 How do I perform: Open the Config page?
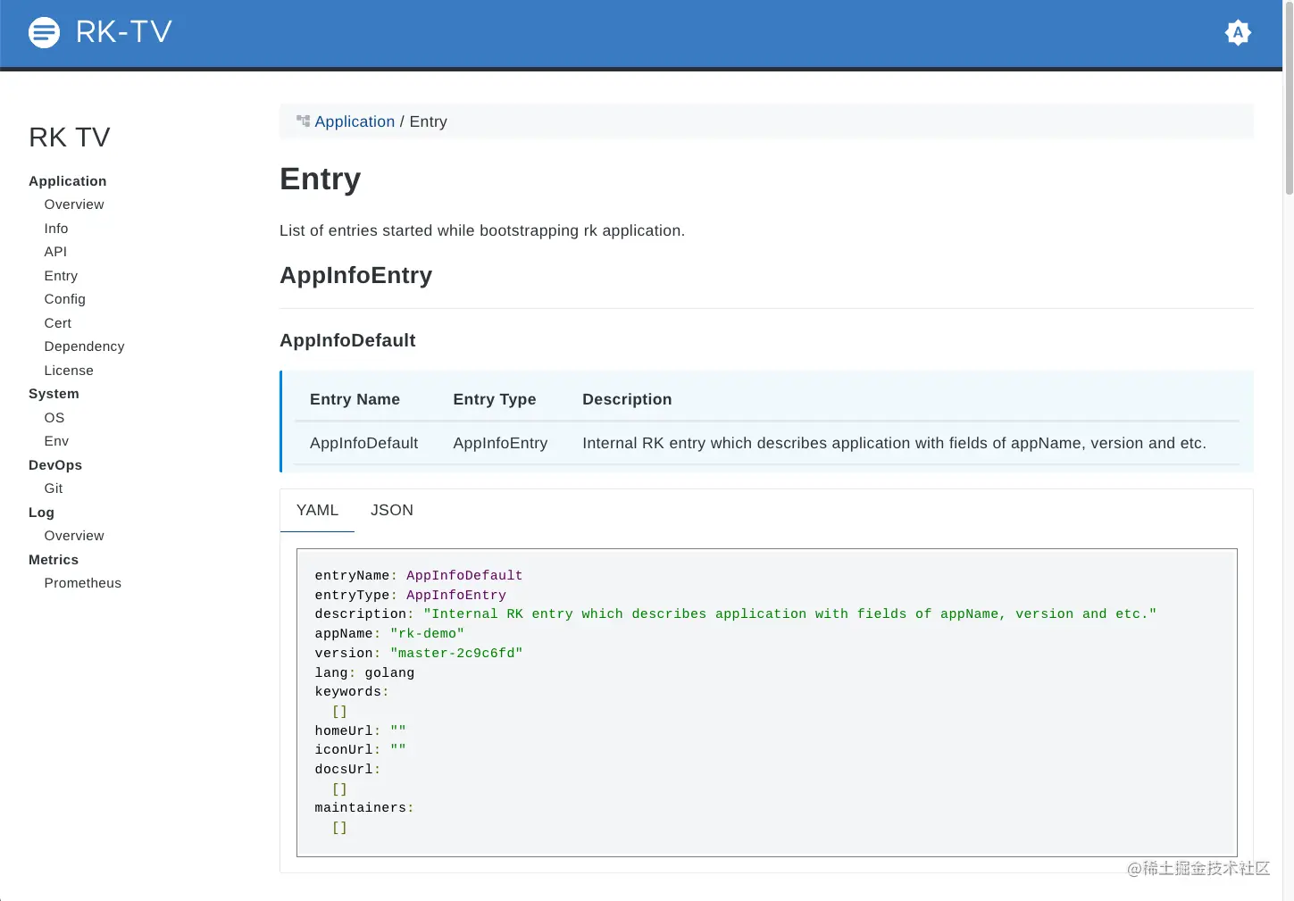[65, 299]
